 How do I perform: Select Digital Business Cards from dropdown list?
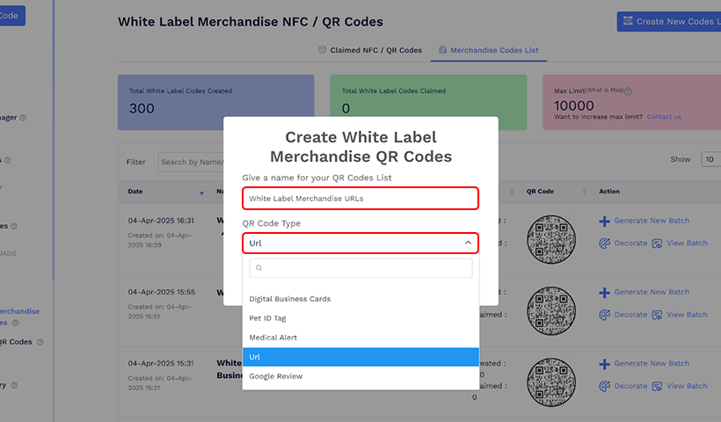click(290, 299)
